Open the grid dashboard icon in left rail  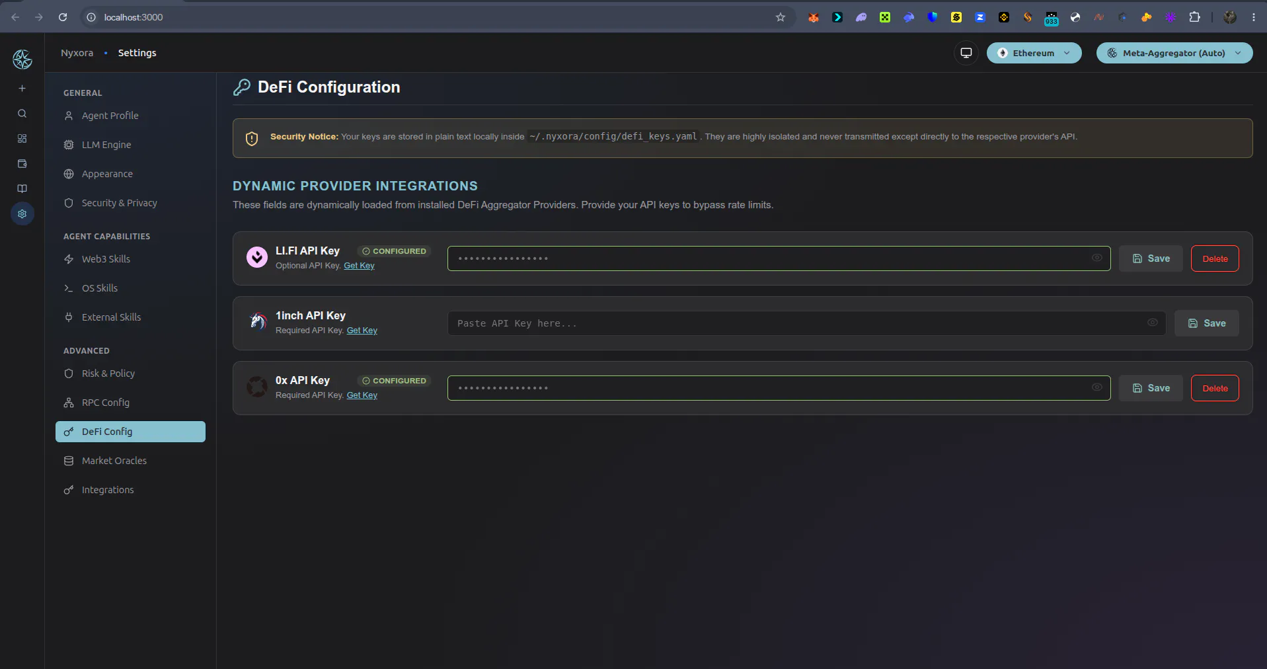[22, 138]
